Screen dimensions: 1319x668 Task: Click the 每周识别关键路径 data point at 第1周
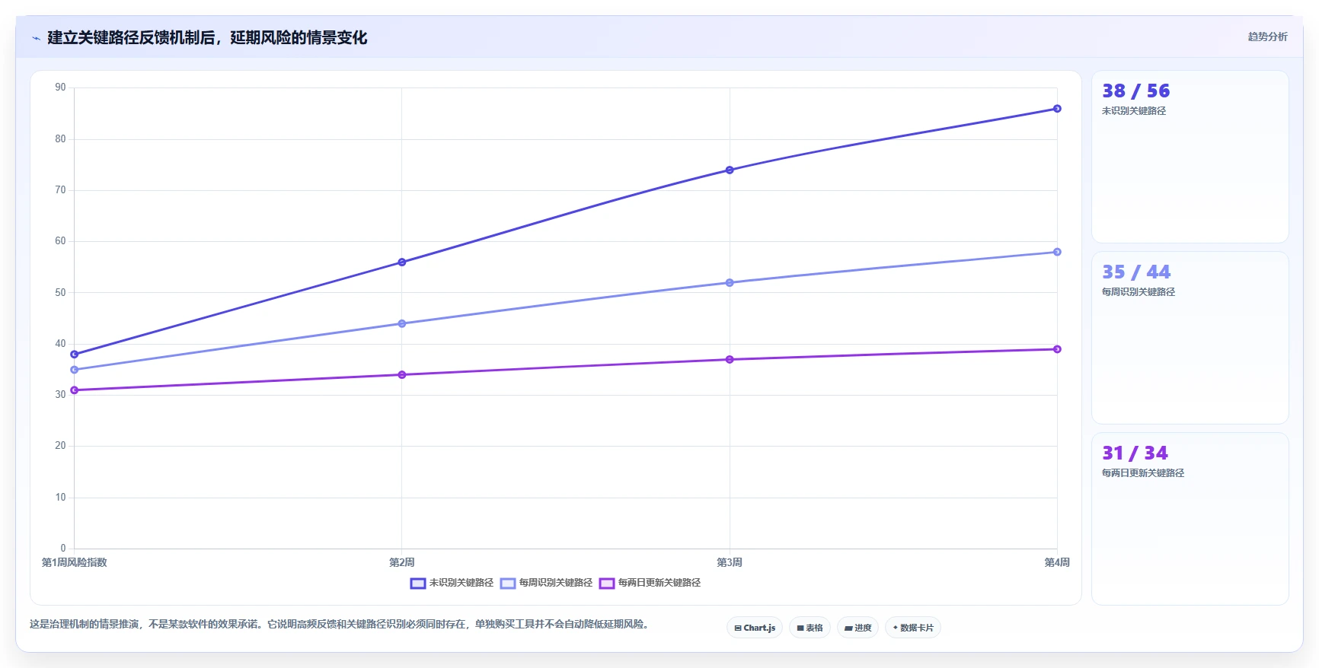(x=74, y=370)
